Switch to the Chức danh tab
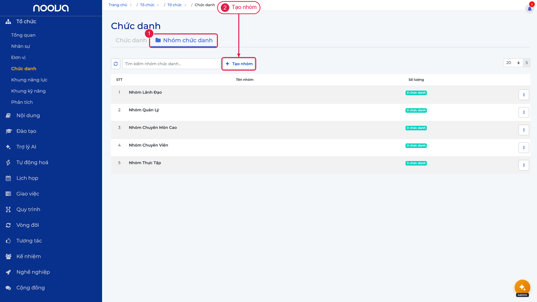The image size is (537, 302). [x=131, y=40]
